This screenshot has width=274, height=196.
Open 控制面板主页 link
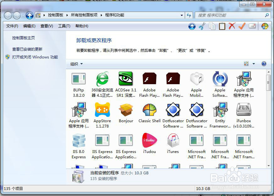[24, 38]
